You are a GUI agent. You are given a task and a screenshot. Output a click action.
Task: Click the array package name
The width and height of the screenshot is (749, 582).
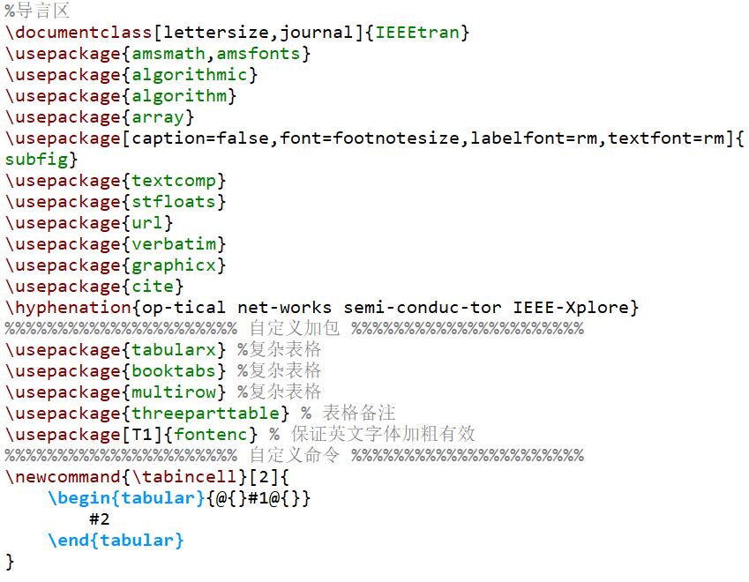pyautogui.click(x=158, y=117)
